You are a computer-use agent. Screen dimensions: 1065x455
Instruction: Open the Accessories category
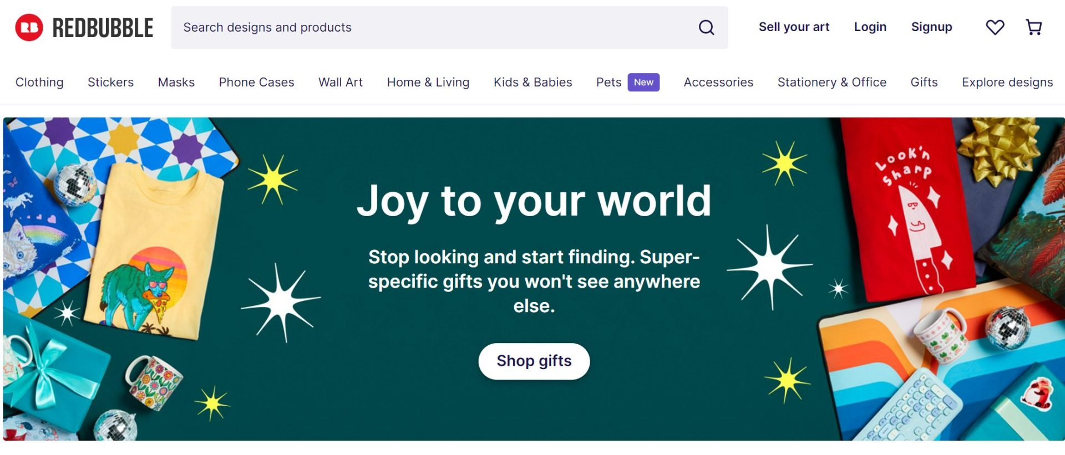coord(718,82)
